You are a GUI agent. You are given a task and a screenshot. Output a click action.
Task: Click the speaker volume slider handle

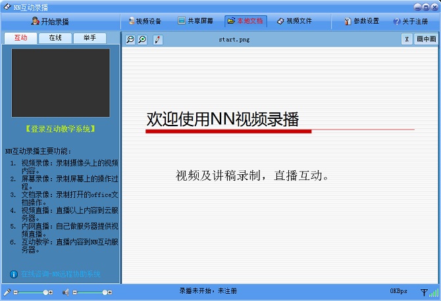tap(105, 292)
